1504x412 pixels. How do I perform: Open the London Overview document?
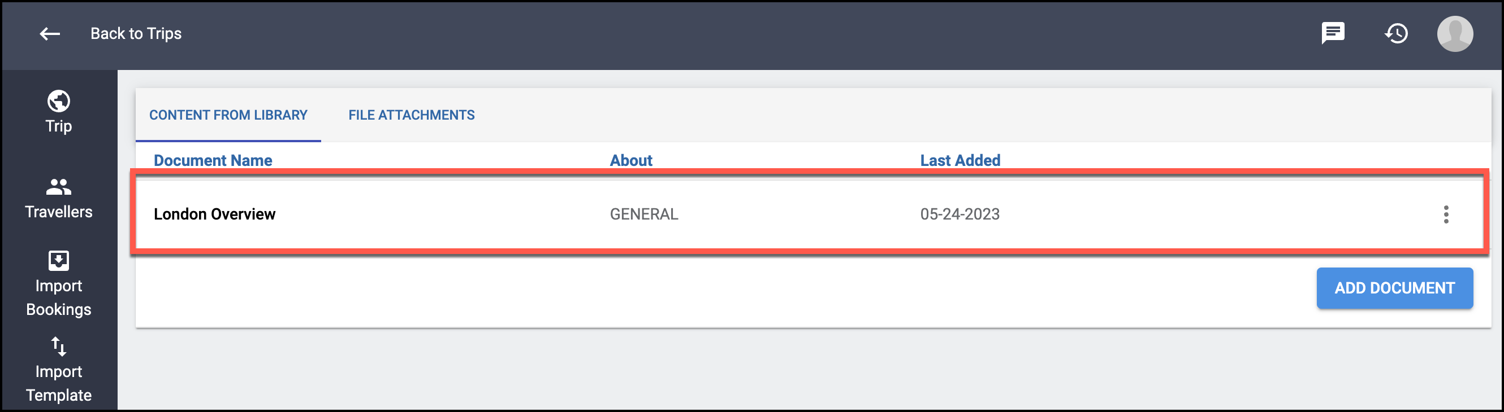(214, 214)
